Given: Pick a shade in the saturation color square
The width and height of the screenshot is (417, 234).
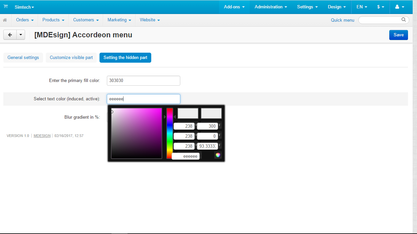Looking at the screenshot, I should point(136,133).
